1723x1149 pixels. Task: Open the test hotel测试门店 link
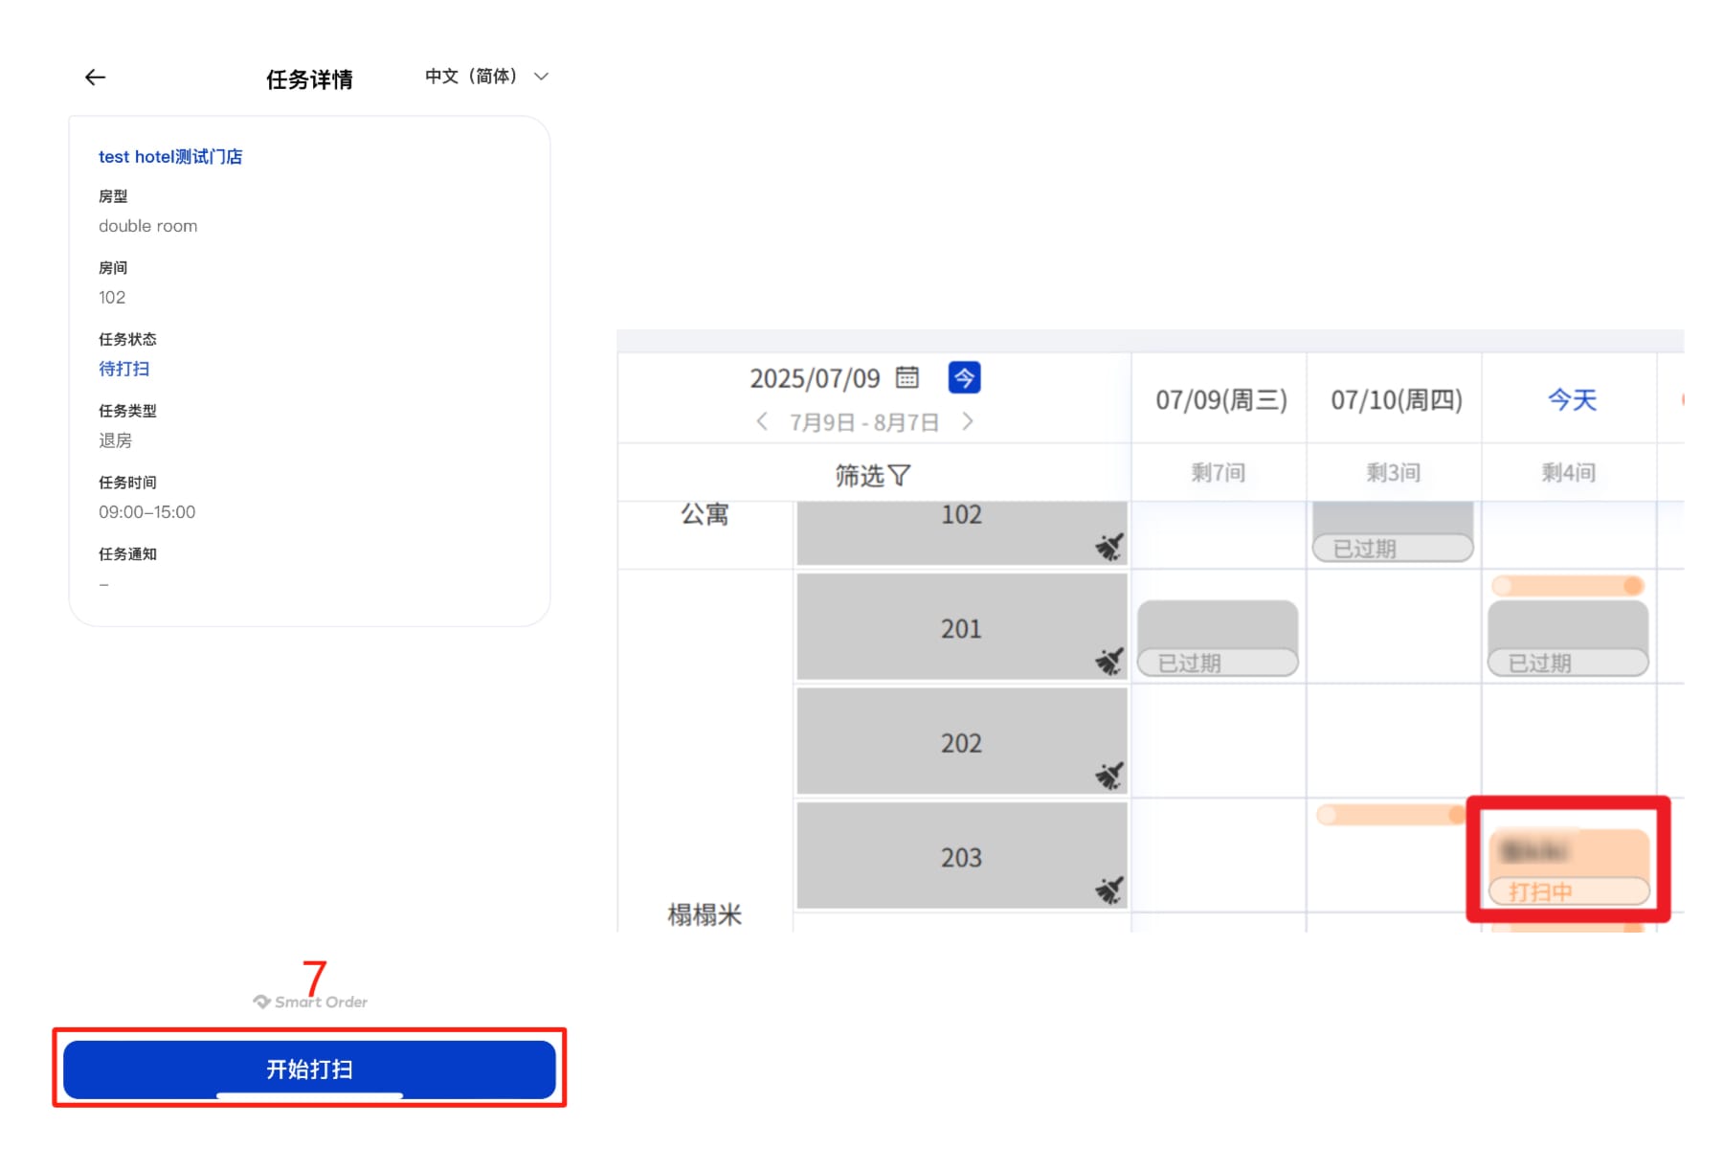[x=170, y=157]
